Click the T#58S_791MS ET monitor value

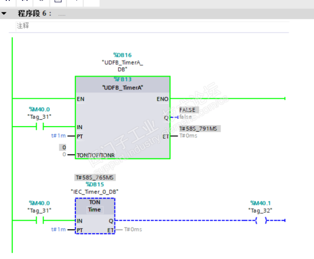pyautogui.click(x=200, y=129)
